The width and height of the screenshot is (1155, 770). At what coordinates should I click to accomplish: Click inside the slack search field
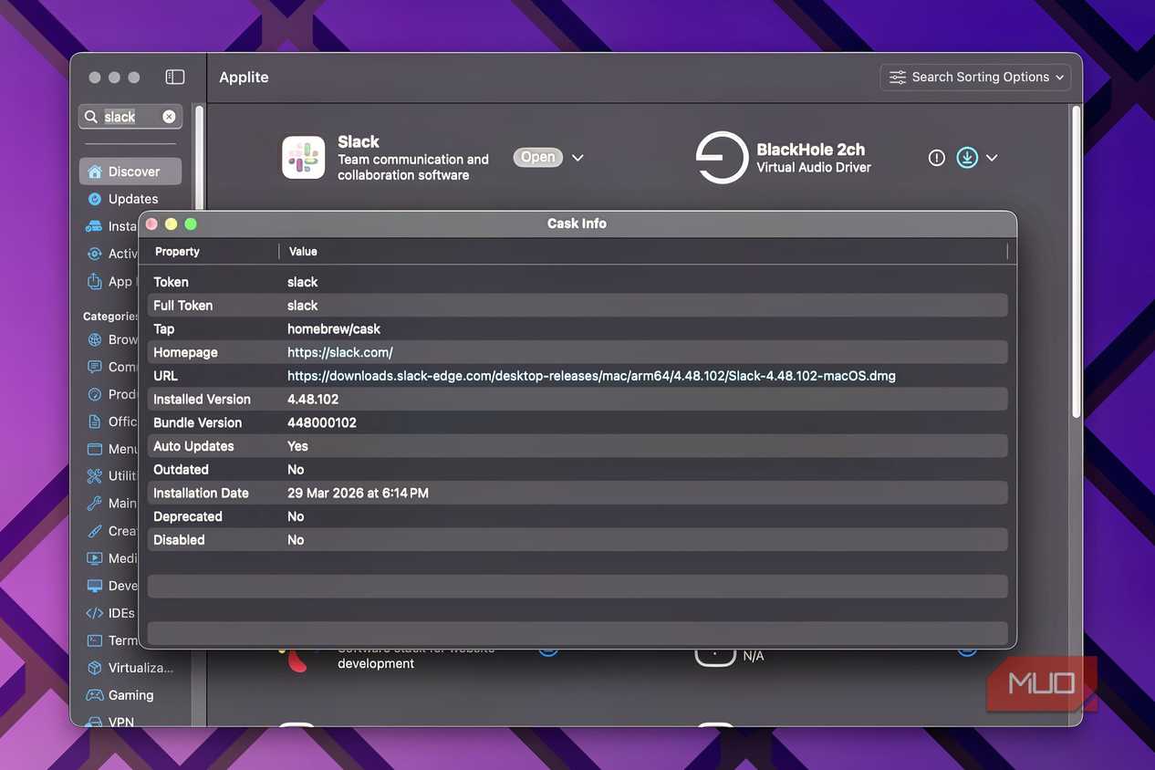(x=130, y=117)
